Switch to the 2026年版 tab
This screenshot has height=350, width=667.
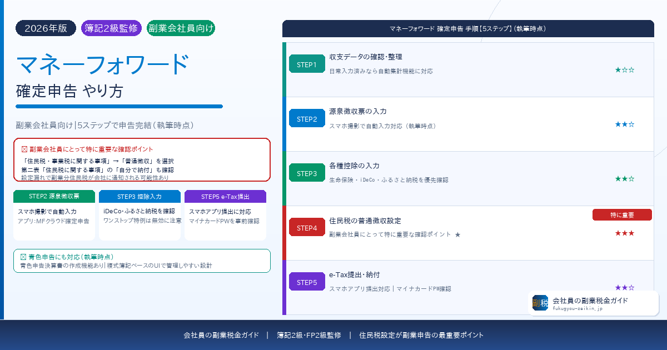pyautogui.click(x=46, y=28)
